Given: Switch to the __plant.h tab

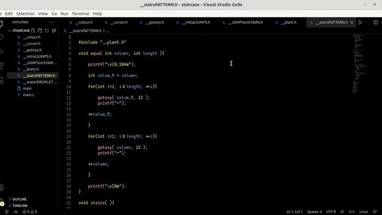Looking at the screenshot, I should point(286,23).
